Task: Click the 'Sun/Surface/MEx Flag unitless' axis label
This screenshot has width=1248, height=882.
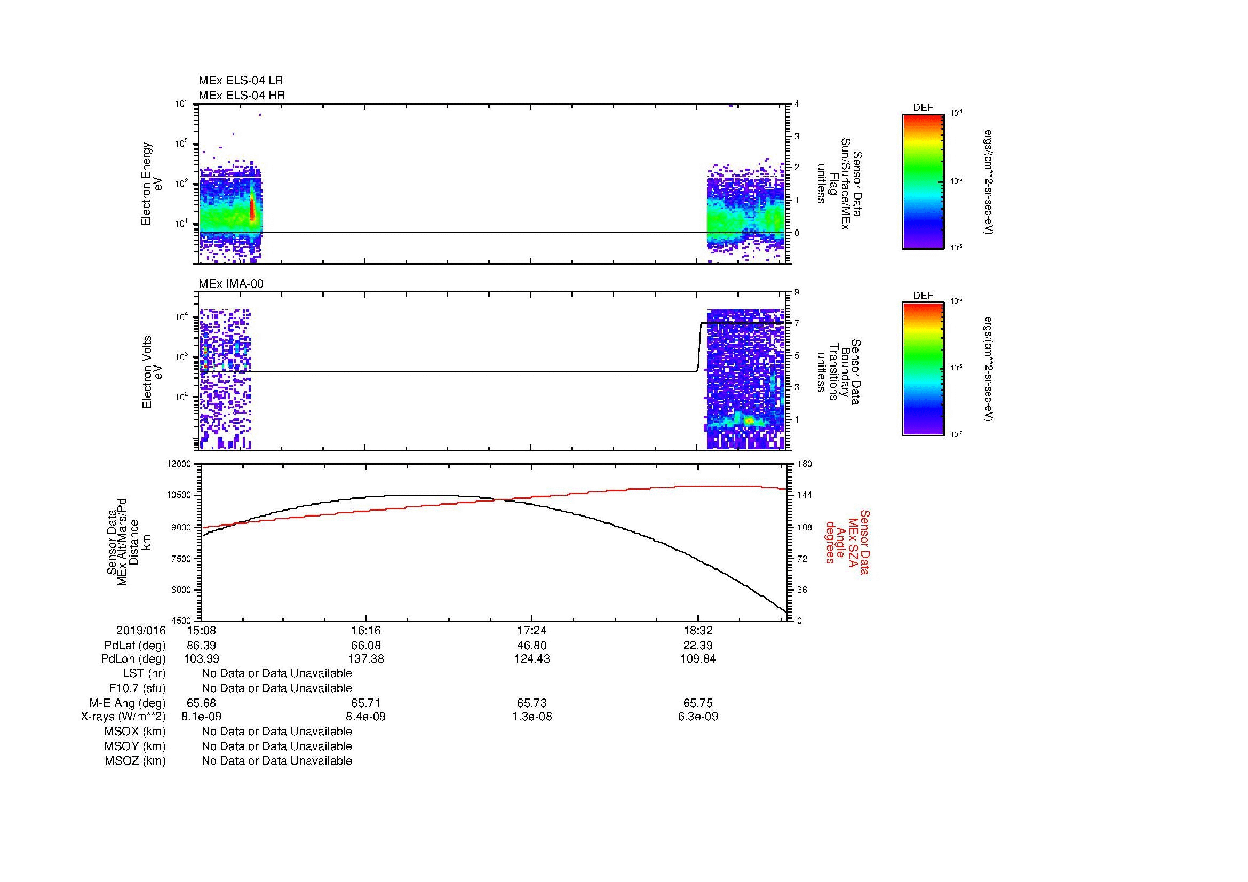Action: (x=839, y=184)
